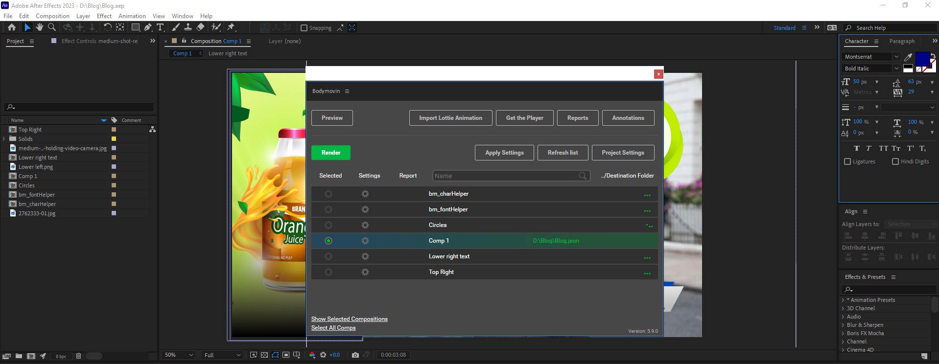Click the Apply Settings button

504,153
